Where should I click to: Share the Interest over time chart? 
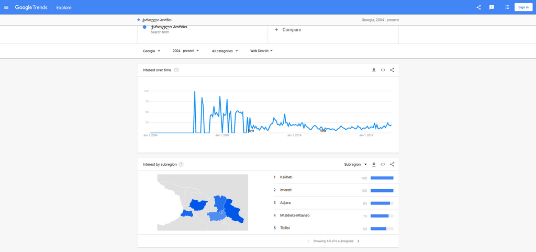click(x=392, y=70)
